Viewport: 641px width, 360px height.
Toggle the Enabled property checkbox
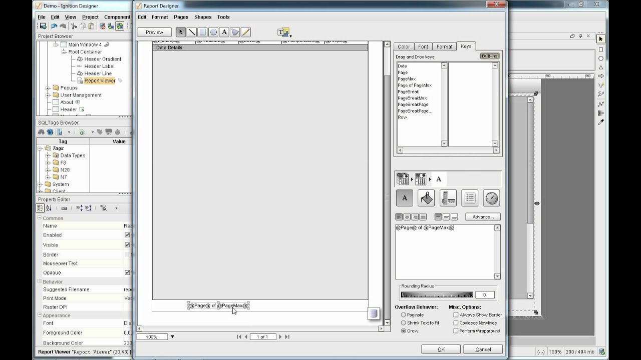(127, 235)
